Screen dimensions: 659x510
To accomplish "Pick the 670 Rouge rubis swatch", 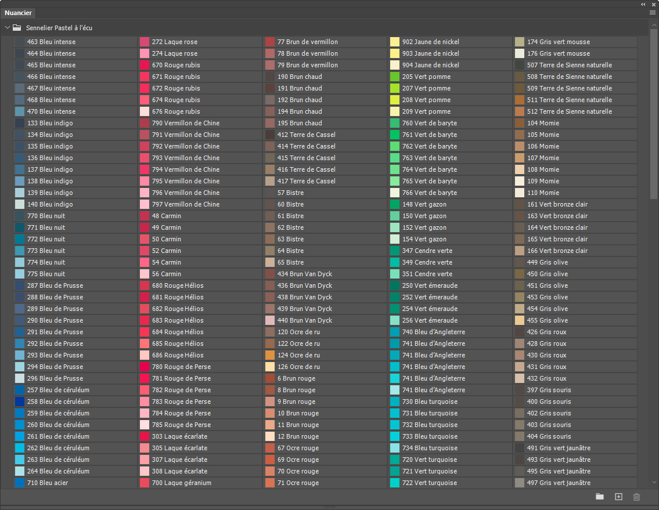I will click(200, 65).
